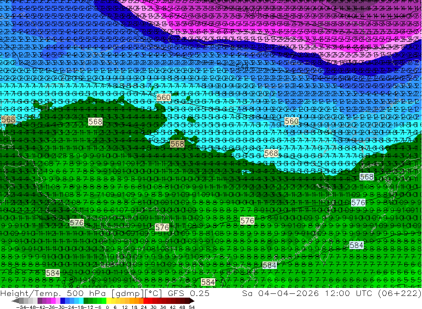Click the '30' positive legend scale value
Image resolution: width=422 pixels, height=309 pixels.
(154, 307)
